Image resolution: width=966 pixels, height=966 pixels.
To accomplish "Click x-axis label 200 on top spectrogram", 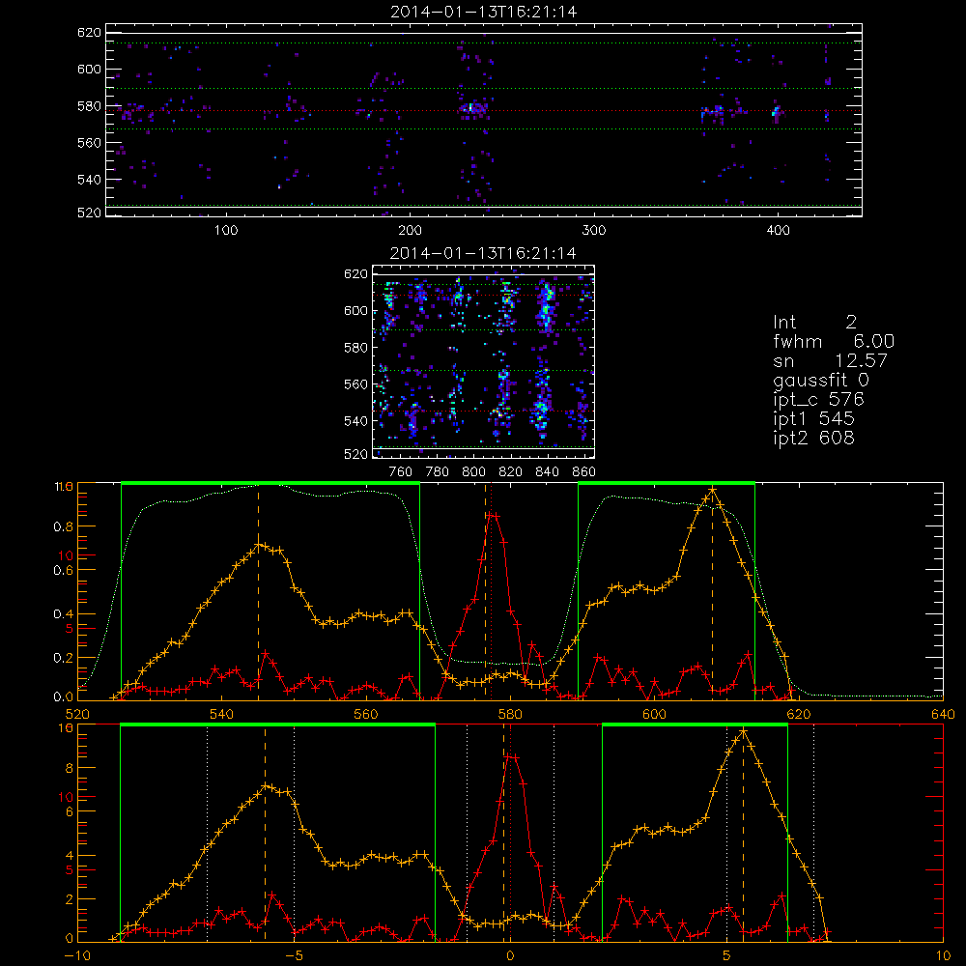I will point(411,231).
